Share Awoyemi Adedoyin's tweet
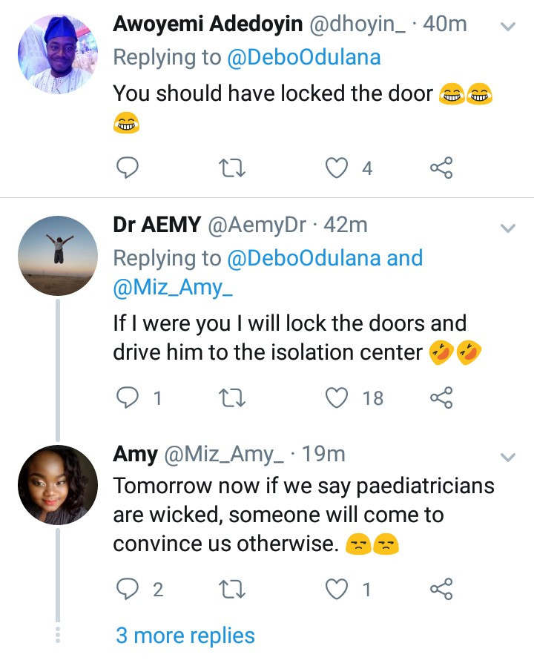 point(441,169)
